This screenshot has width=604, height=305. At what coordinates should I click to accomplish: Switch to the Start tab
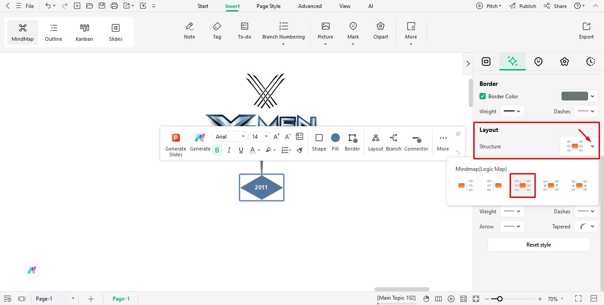pyautogui.click(x=203, y=6)
